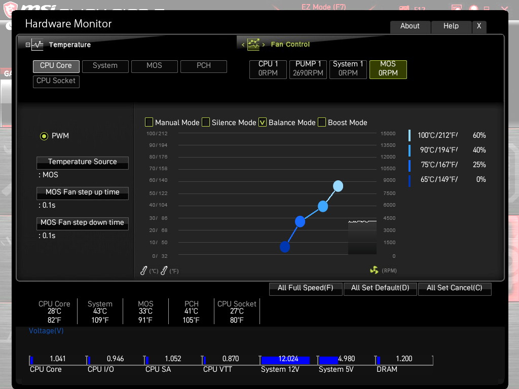Click the Celsius thermometer icon
The height and width of the screenshot is (389, 519).
tap(143, 270)
